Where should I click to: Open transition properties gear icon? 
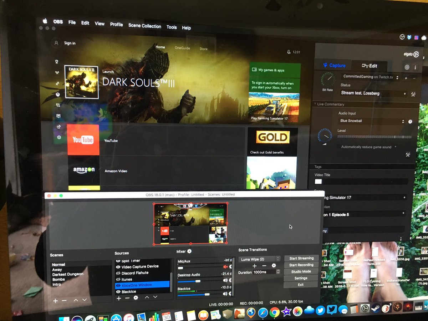pos(274,265)
